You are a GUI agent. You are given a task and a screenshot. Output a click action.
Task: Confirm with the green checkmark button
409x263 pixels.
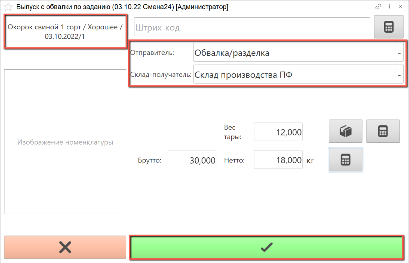pos(266,247)
